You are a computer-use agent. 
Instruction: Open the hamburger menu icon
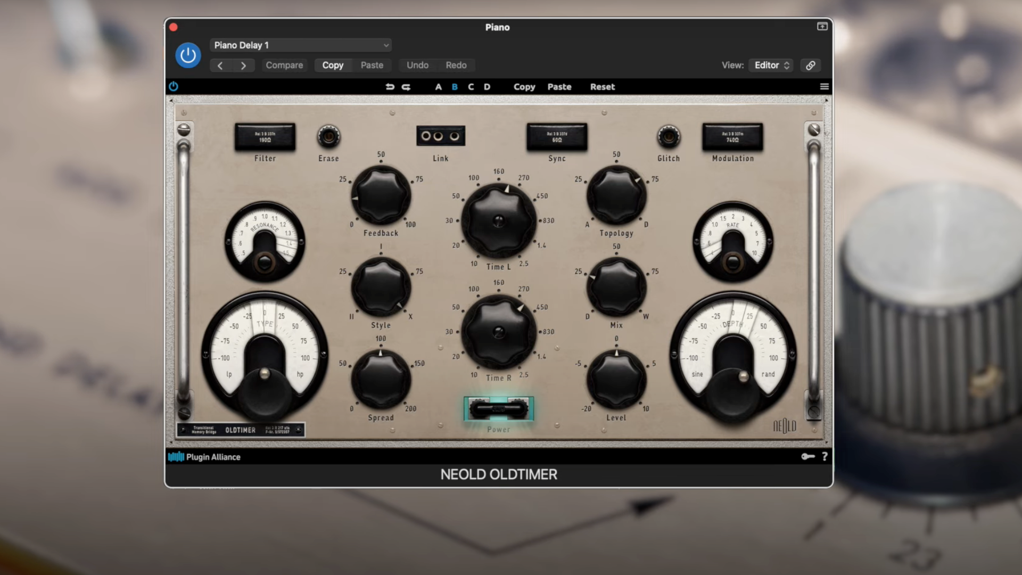tap(824, 87)
